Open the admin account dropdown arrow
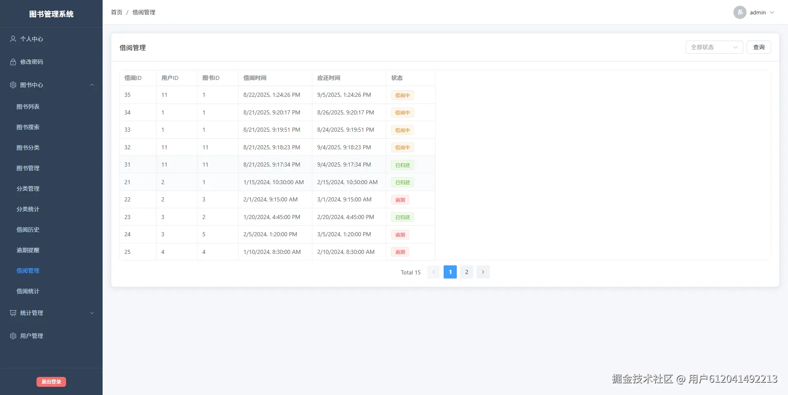This screenshot has height=395, width=788. point(772,12)
